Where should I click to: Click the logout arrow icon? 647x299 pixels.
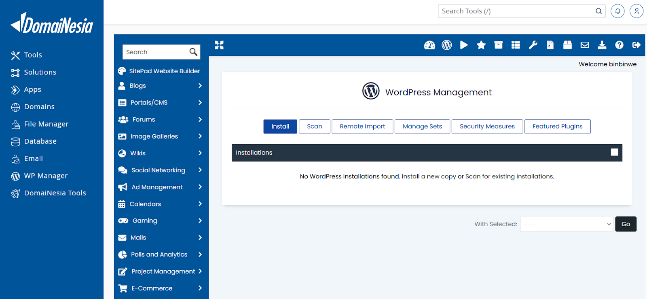point(636,45)
